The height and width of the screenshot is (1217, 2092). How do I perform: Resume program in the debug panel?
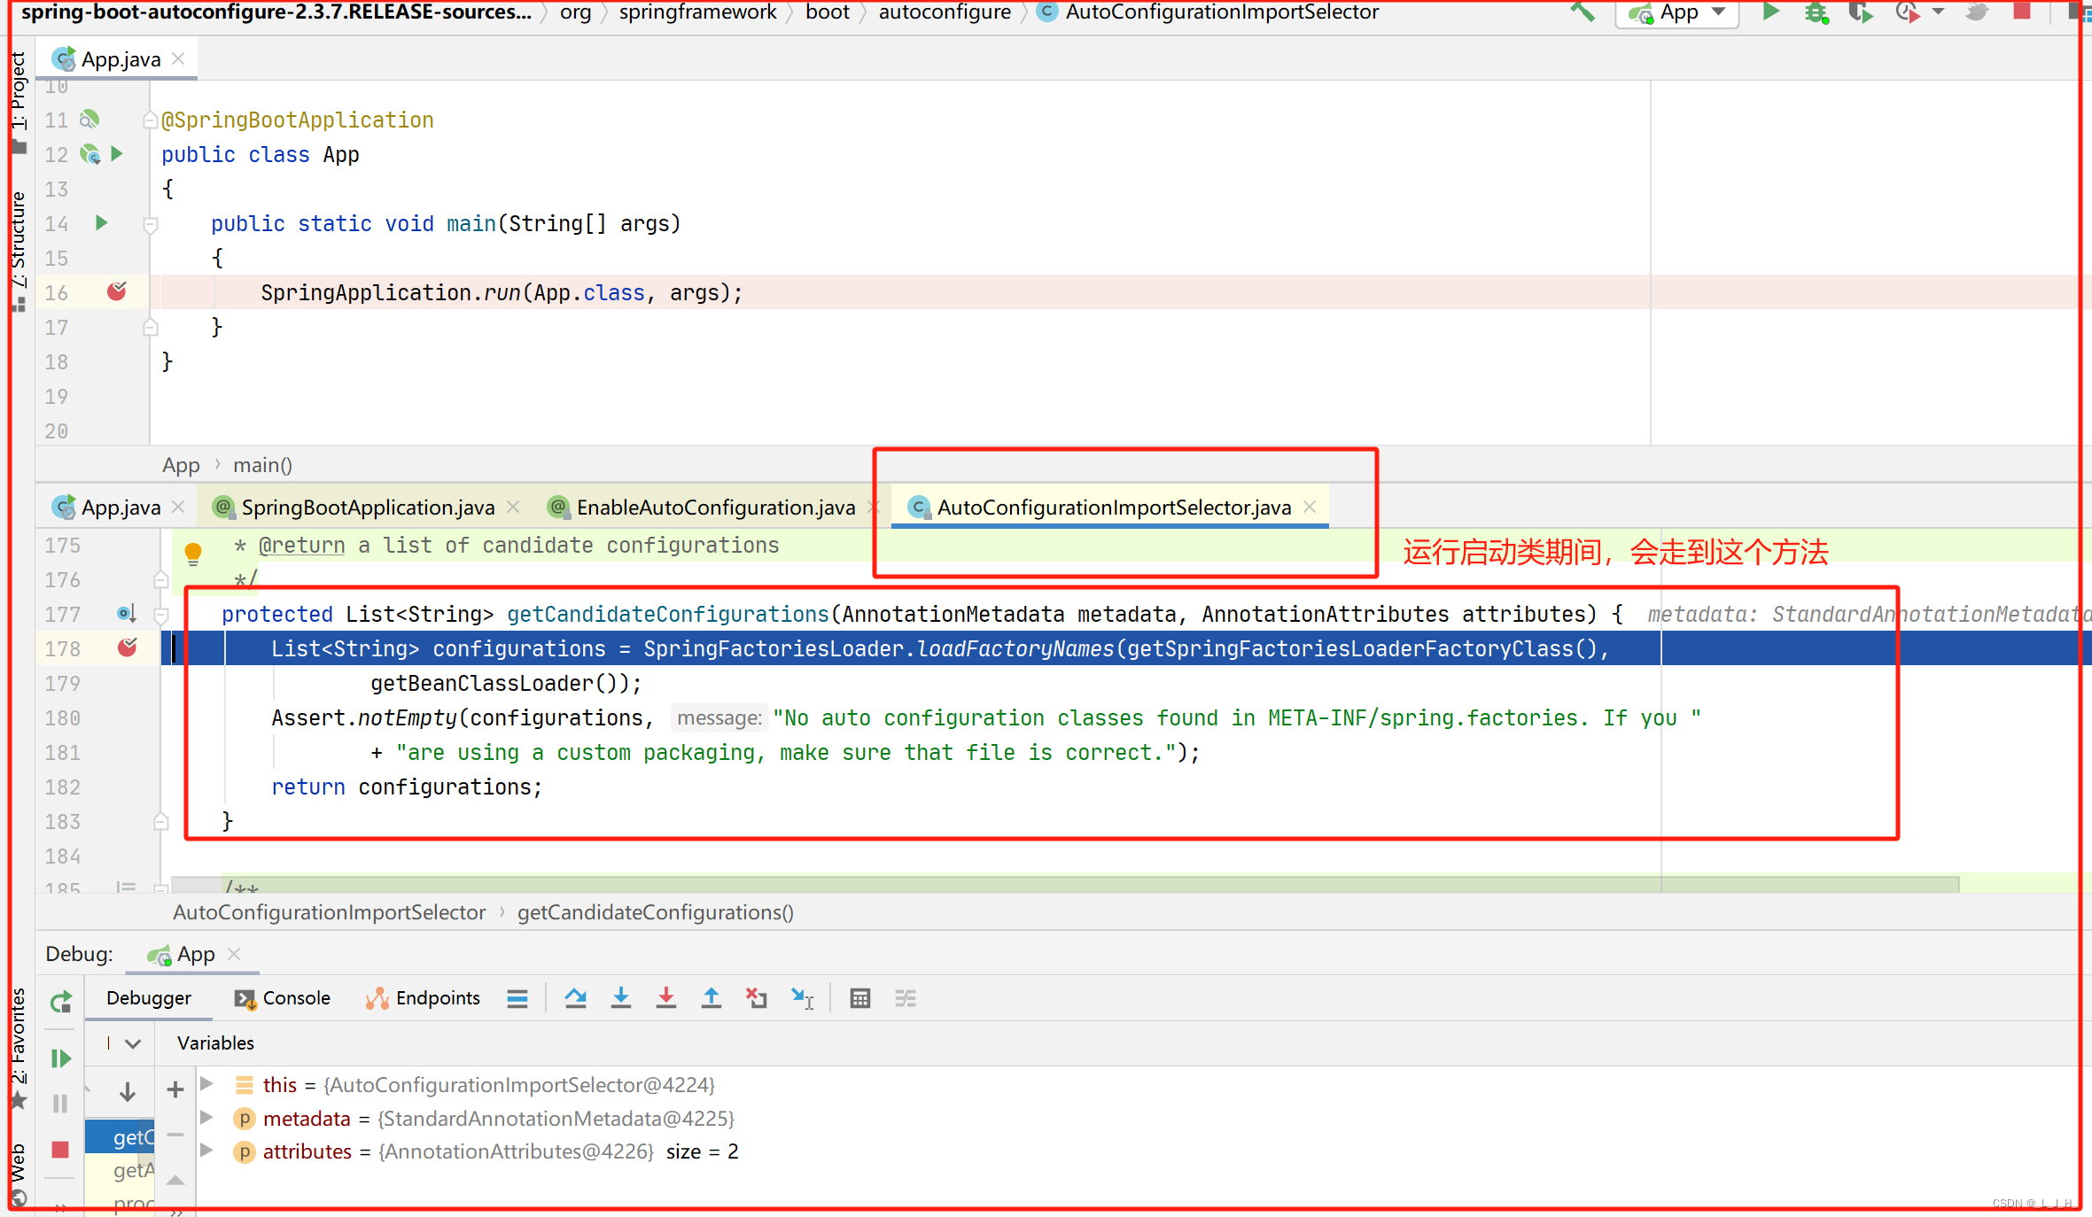60,1058
